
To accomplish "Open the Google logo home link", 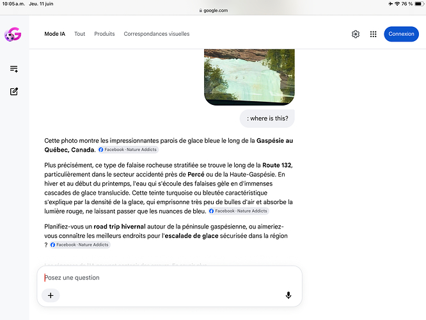I will [x=13, y=35].
